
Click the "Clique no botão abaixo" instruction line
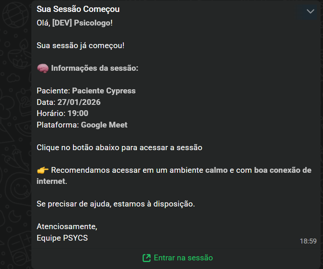119,147
